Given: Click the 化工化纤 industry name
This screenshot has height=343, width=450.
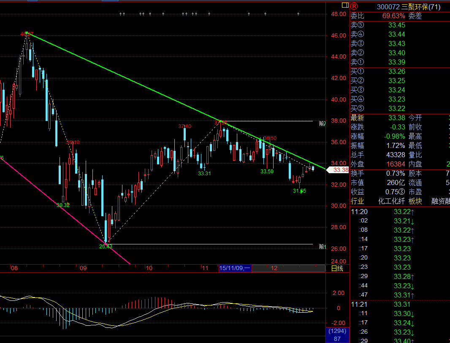Looking at the screenshot, I should pos(392,201).
